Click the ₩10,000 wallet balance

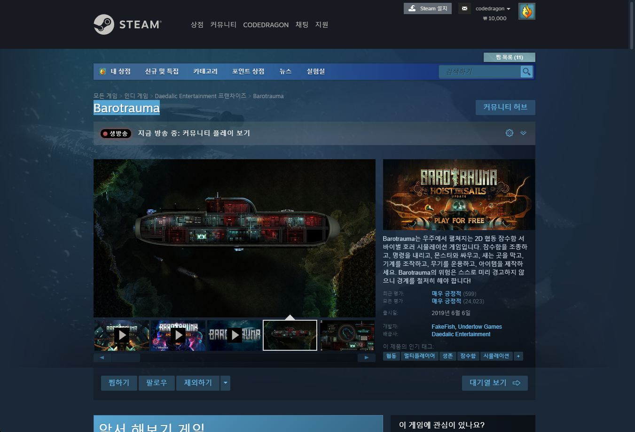pos(494,18)
